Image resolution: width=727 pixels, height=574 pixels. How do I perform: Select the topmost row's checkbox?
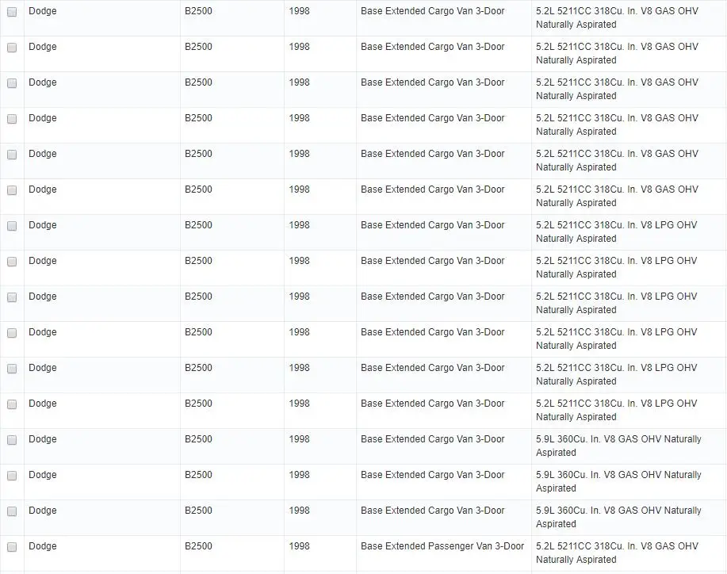point(12,12)
